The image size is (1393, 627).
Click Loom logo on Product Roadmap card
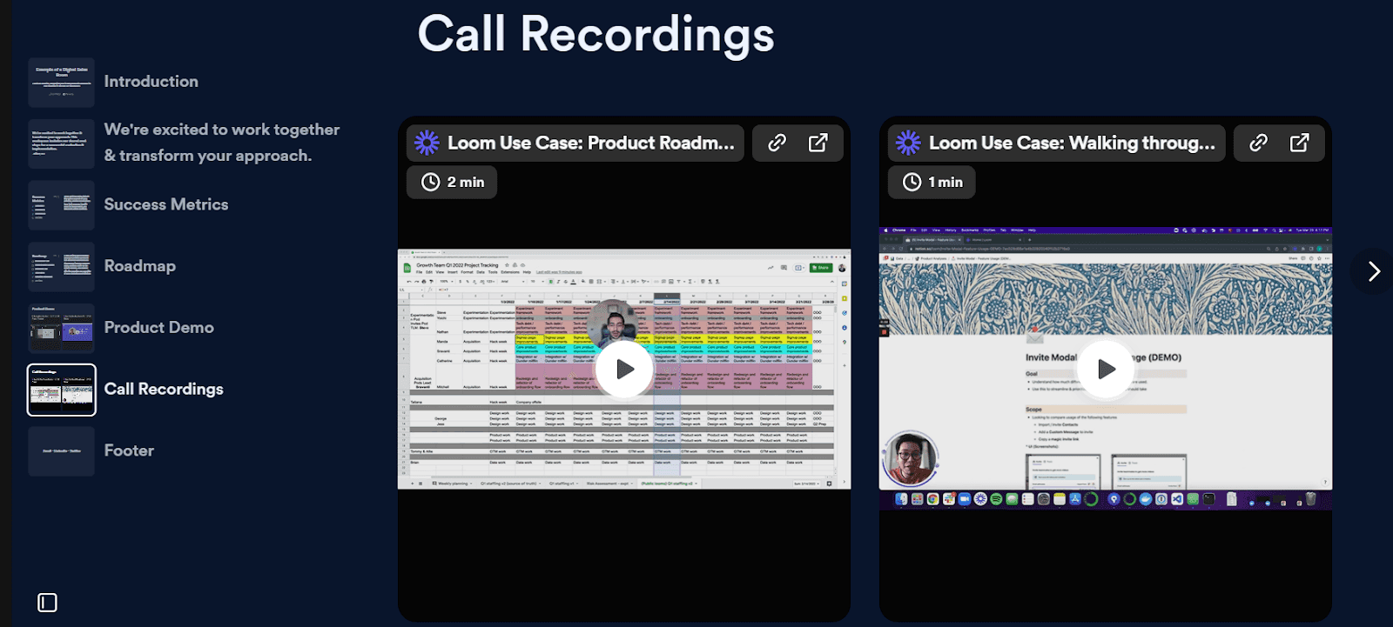click(x=427, y=143)
